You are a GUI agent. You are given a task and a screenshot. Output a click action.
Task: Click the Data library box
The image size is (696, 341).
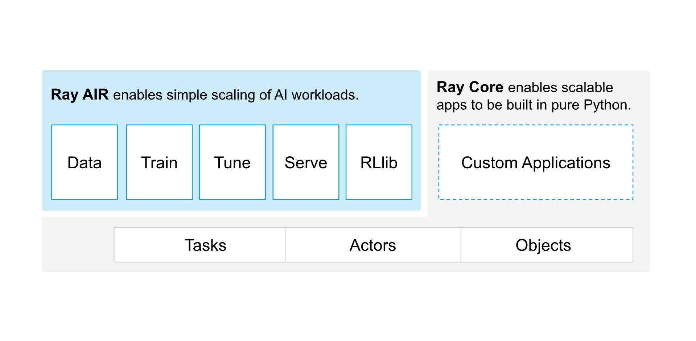tap(85, 162)
